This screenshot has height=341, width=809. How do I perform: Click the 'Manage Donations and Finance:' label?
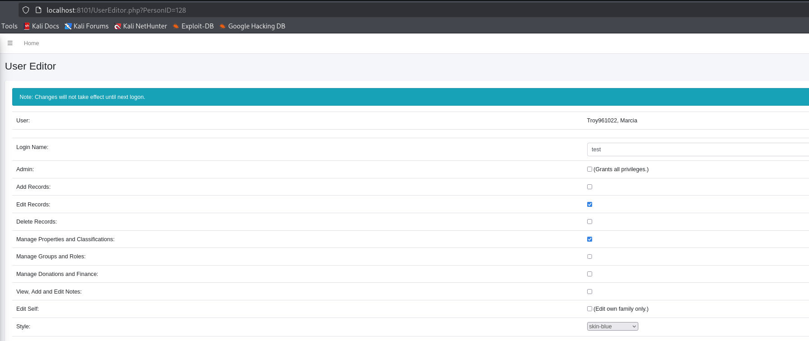point(57,274)
